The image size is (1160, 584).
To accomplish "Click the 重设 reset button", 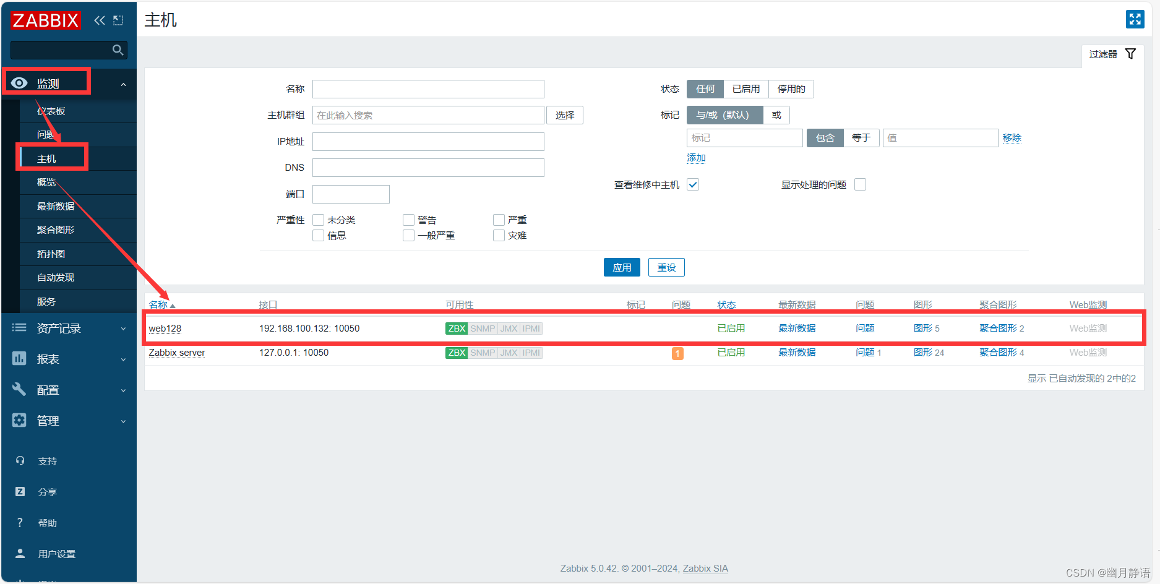I will [x=666, y=267].
